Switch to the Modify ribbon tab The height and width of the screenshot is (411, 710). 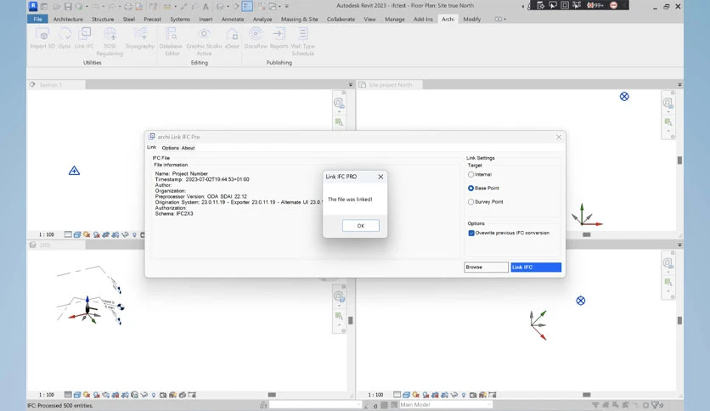tap(472, 19)
